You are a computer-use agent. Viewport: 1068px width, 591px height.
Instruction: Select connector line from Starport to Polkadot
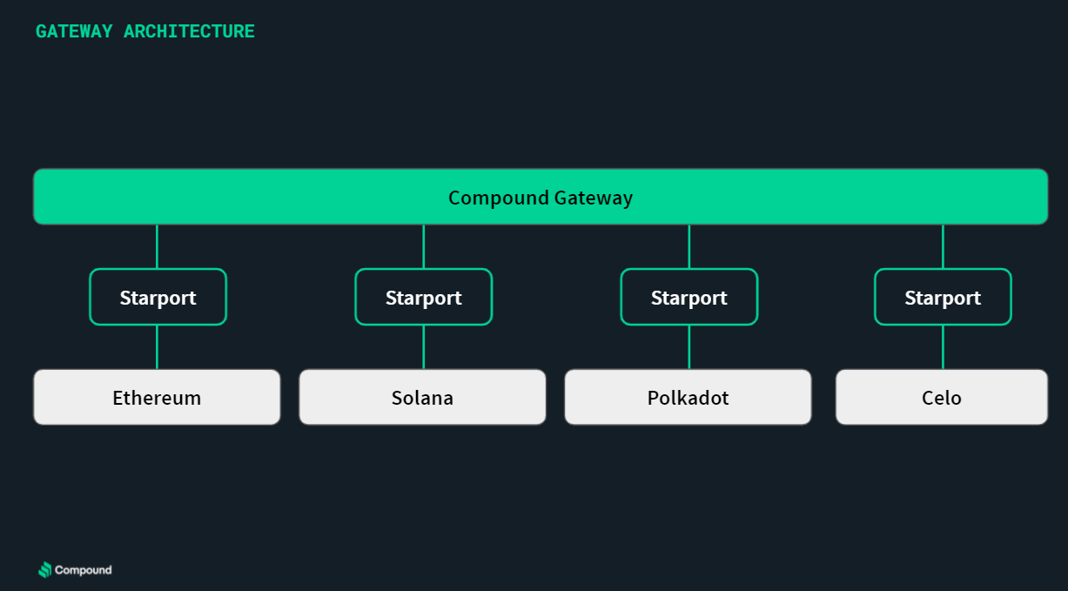pyautogui.click(x=688, y=347)
